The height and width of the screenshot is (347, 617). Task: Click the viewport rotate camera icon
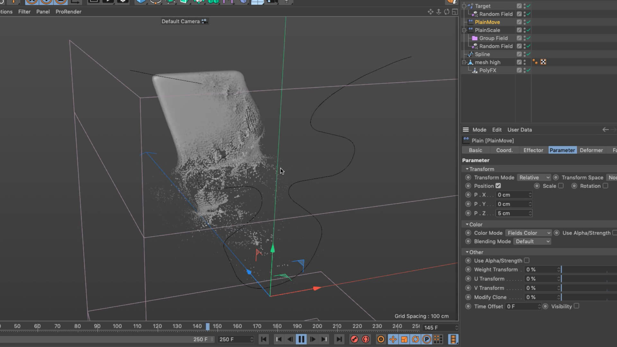point(447,12)
